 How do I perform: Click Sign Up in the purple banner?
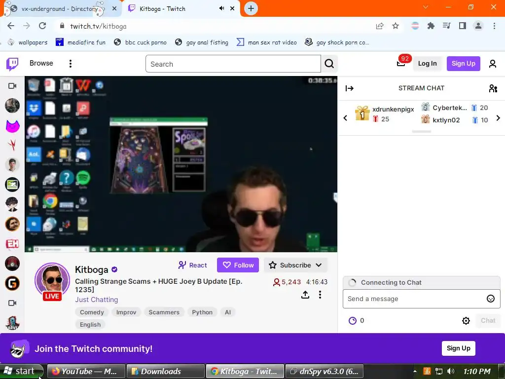[458, 348]
